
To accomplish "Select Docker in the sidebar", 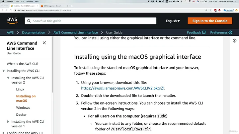I will [x=21, y=115].
